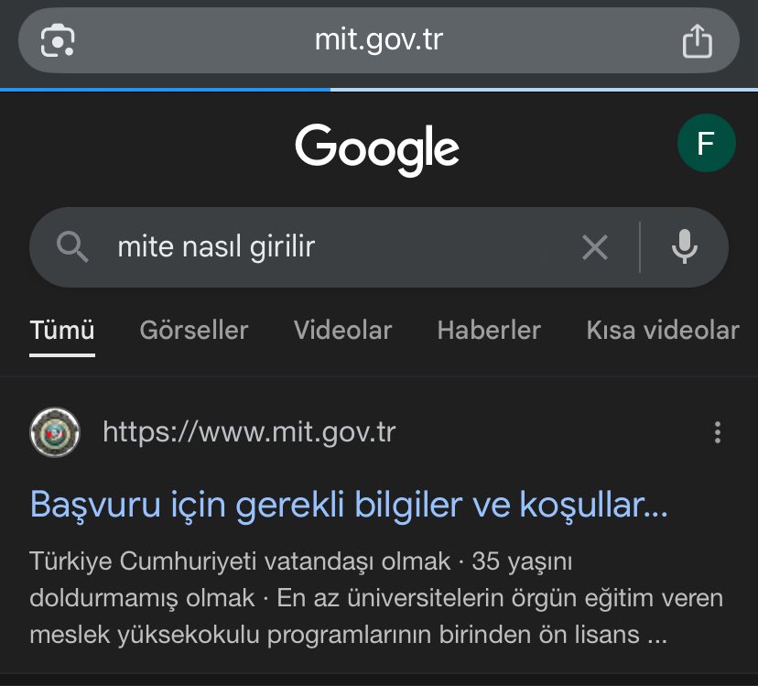
Task: Start voice search with microphone icon
Action: (685, 246)
